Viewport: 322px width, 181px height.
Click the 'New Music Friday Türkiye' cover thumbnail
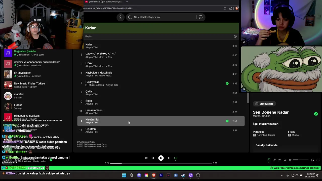[x=8, y=85]
